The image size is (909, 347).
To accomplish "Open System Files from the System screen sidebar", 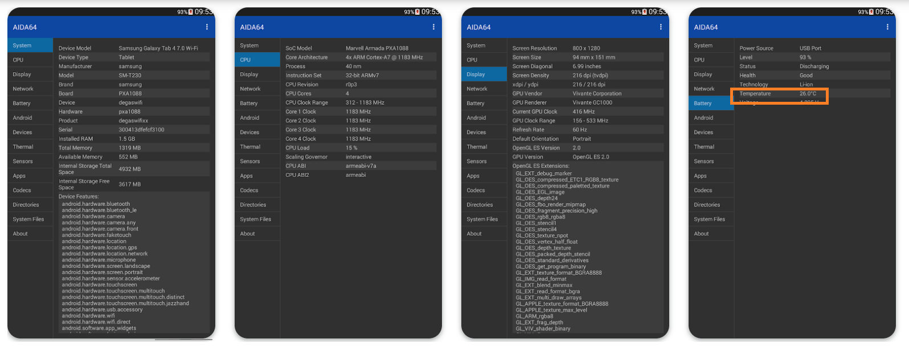I will pos(30,220).
